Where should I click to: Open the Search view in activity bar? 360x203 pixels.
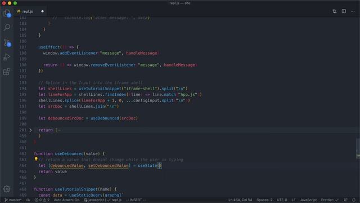point(7,28)
